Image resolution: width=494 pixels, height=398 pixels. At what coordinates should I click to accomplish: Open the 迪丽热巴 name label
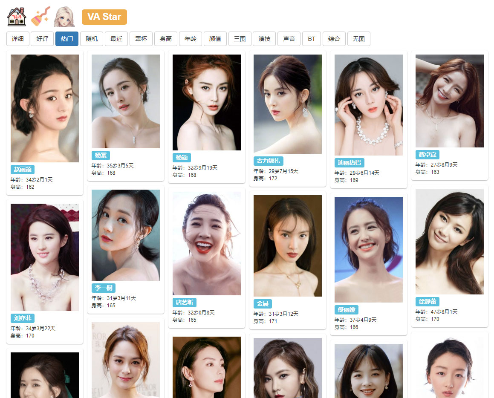[350, 163]
